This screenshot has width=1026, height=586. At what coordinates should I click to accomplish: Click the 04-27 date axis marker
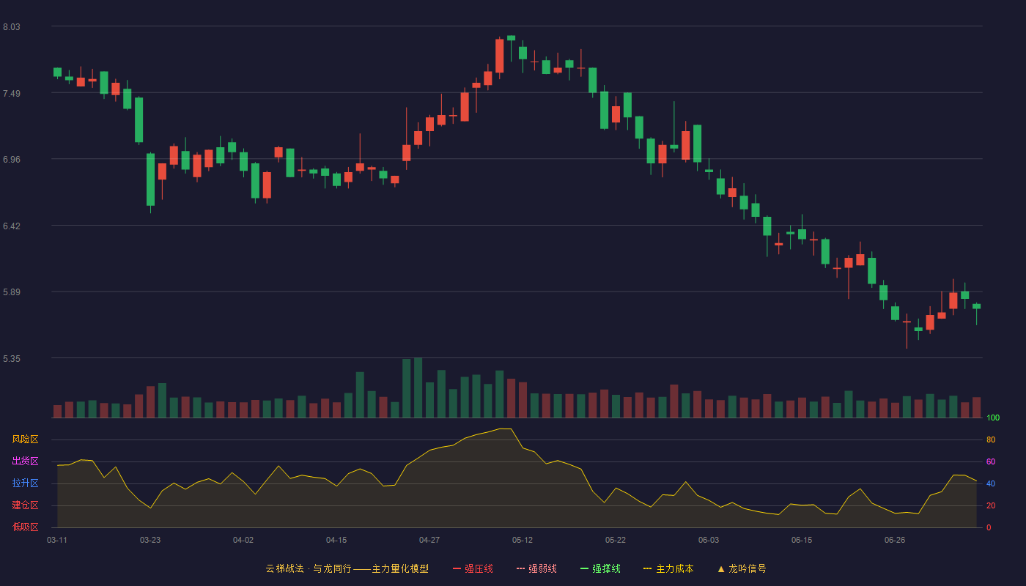coord(429,540)
